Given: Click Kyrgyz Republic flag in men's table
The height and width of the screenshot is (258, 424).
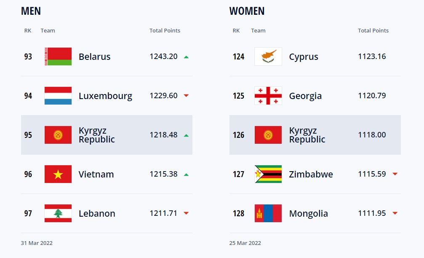Looking at the screenshot, I should click(x=58, y=135).
